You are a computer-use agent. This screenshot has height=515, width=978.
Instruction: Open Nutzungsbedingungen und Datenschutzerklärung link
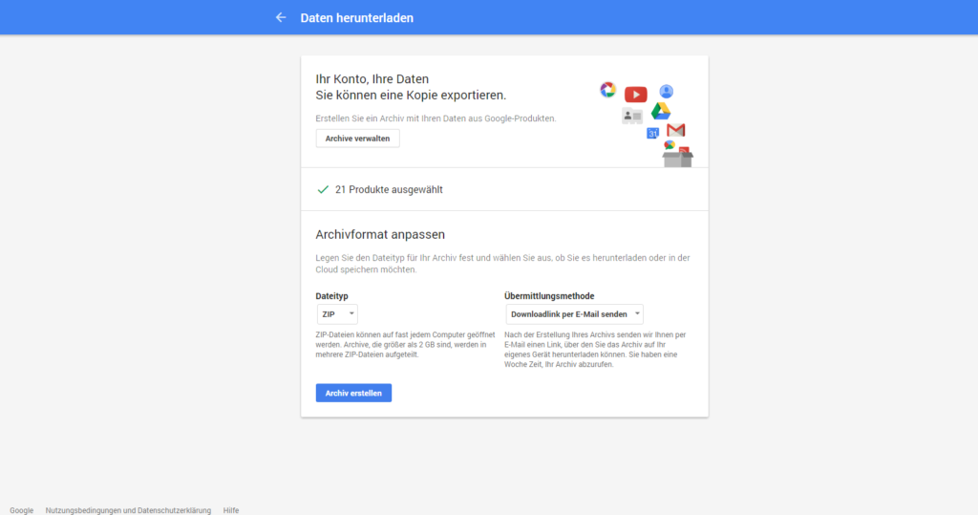(128, 510)
